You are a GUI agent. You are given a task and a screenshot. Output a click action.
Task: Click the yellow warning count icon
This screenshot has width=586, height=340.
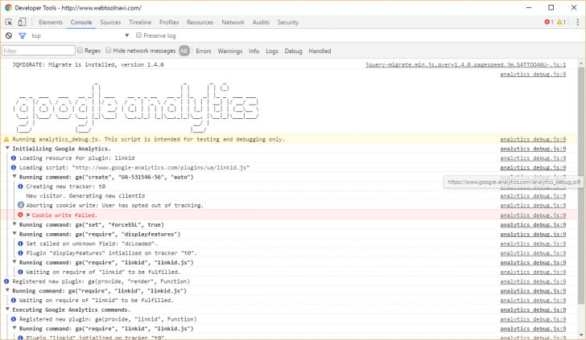559,23
